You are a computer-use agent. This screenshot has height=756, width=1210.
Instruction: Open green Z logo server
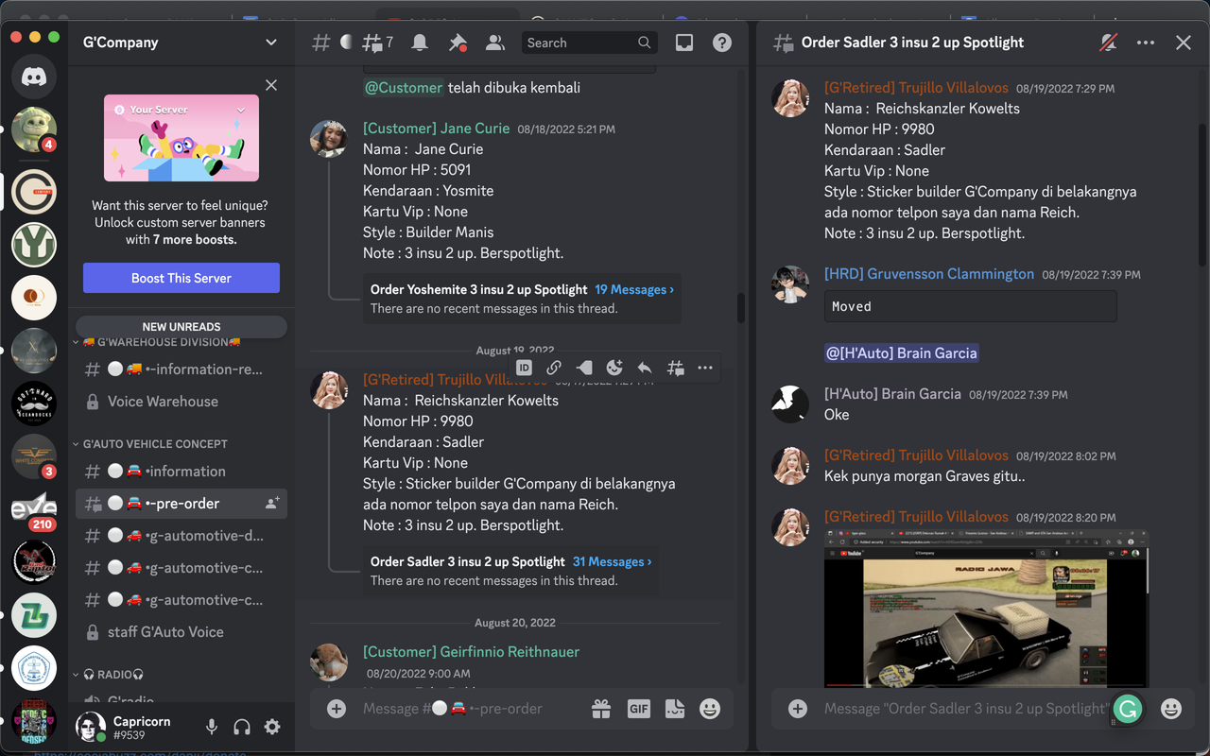tap(34, 615)
